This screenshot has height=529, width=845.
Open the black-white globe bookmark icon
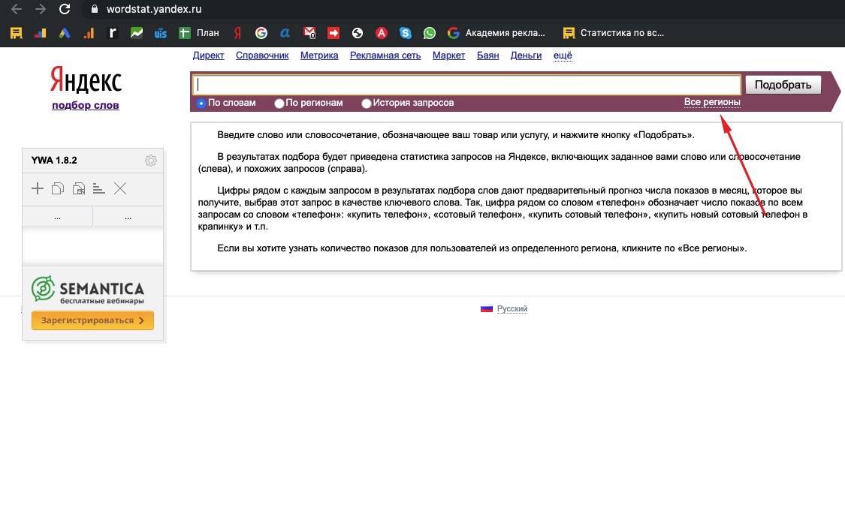click(x=358, y=33)
